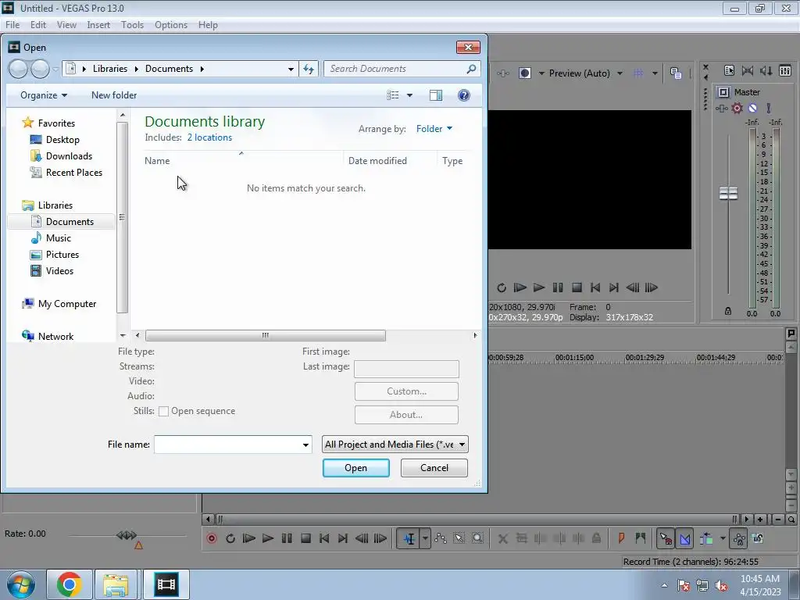This screenshot has width=800, height=600.
Task: Open the Arrange by Folder dropdown
Action: tap(434, 129)
